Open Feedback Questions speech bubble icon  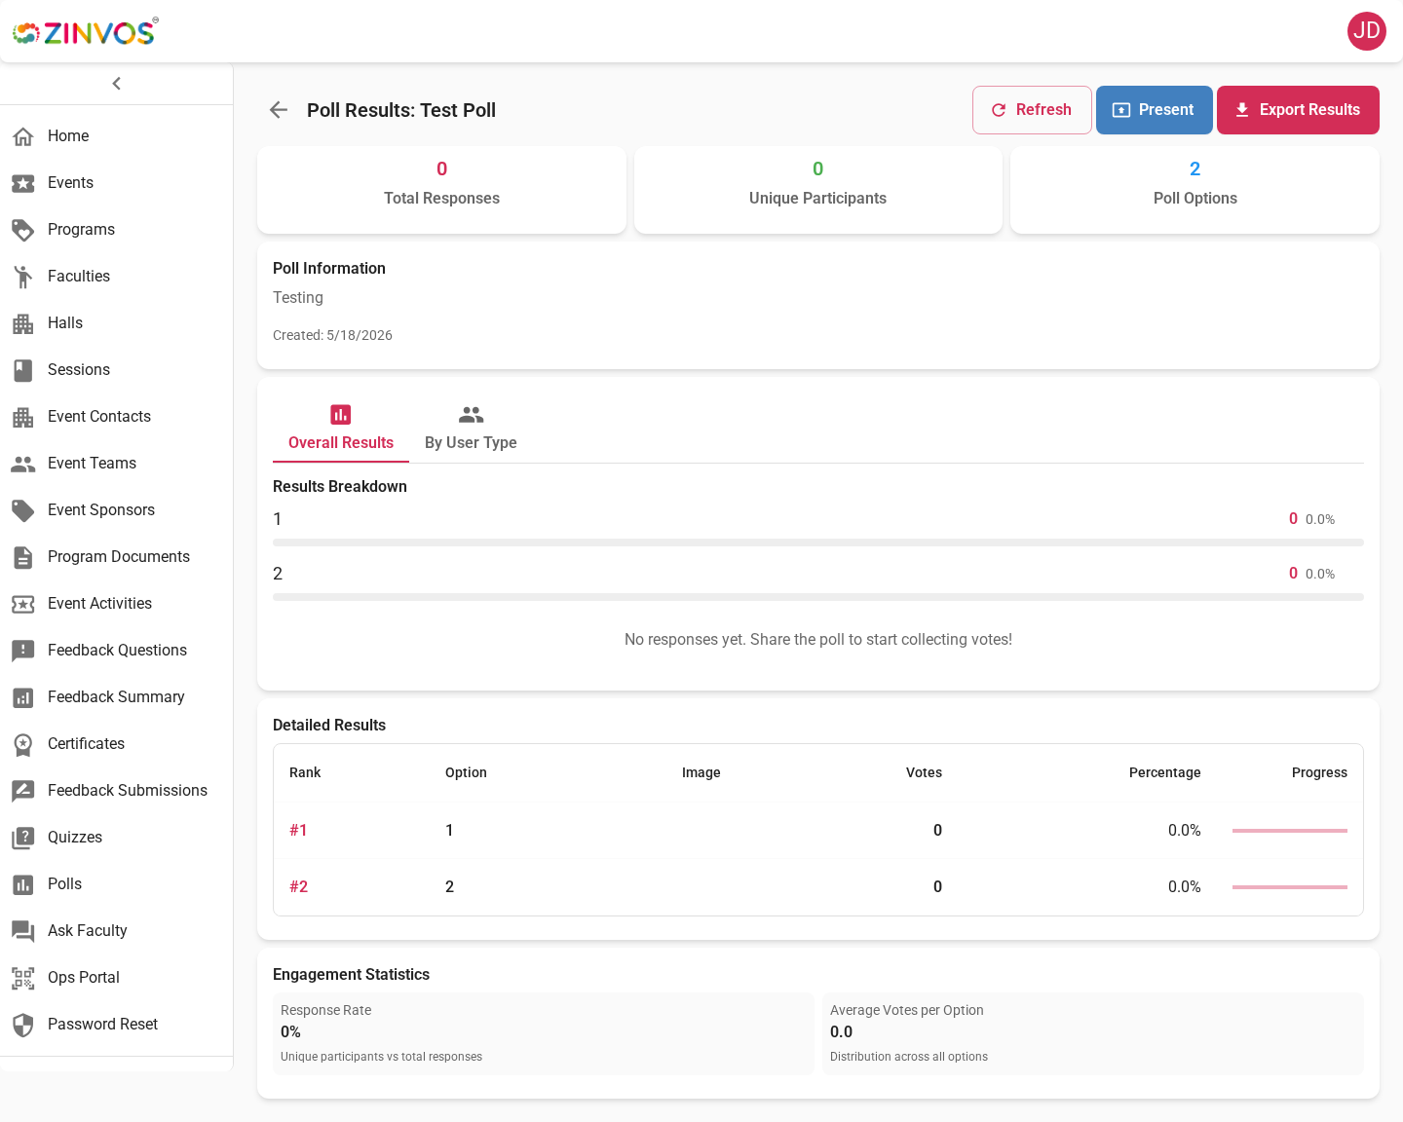click(x=23, y=651)
